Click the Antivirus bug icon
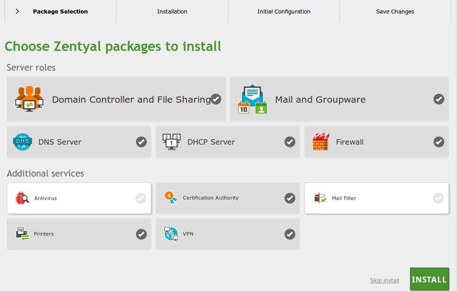The height and width of the screenshot is (291, 457). tap(23, 198)
